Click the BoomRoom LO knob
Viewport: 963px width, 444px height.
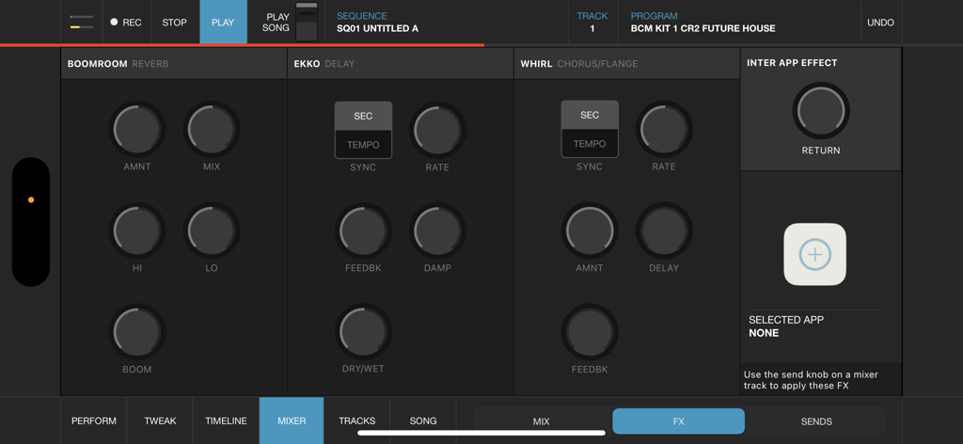(x=212, y=230)
